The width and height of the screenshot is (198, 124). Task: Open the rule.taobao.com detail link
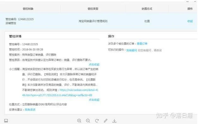pos(60,93)
